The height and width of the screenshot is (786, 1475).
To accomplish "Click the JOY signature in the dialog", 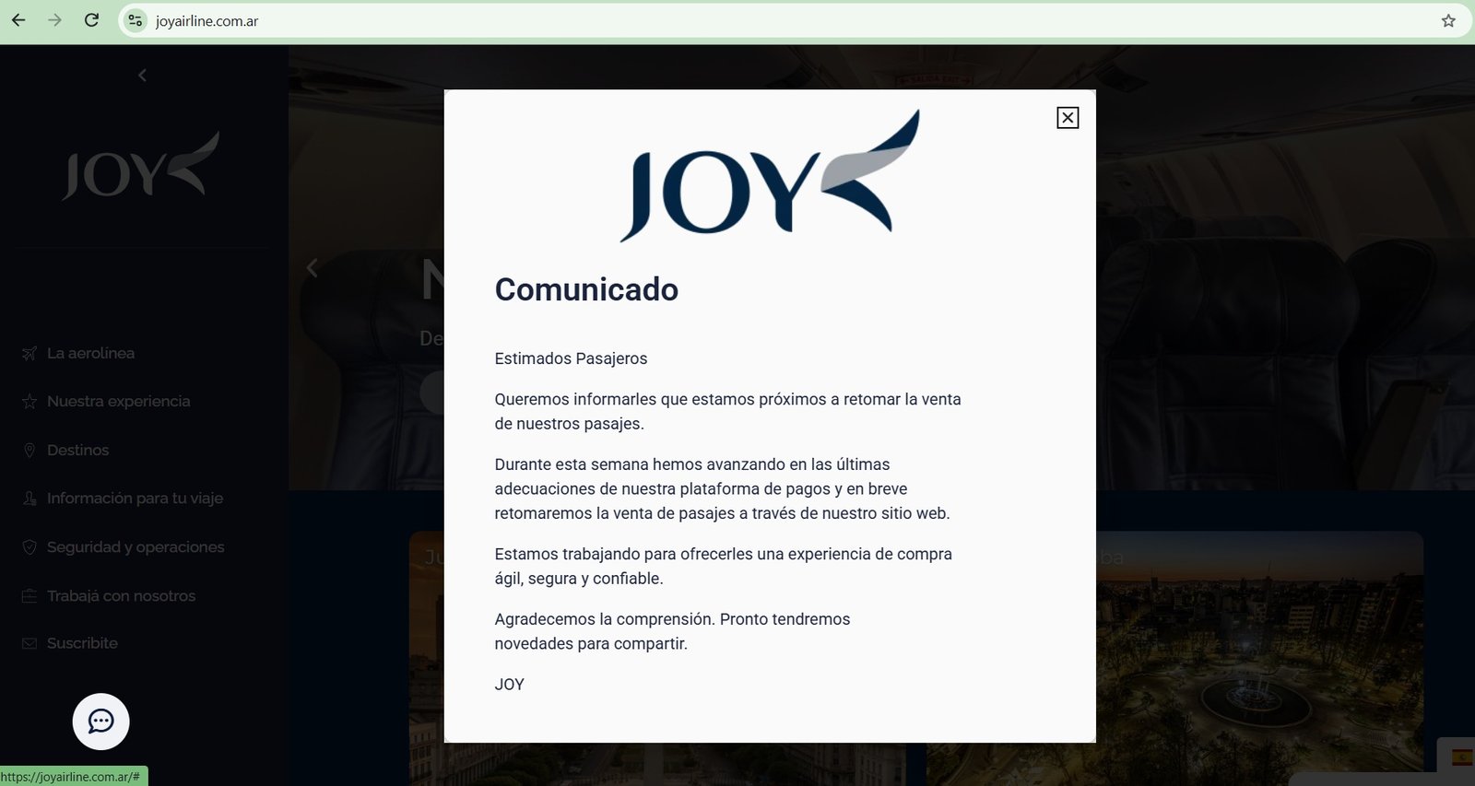I will point(509,685).
